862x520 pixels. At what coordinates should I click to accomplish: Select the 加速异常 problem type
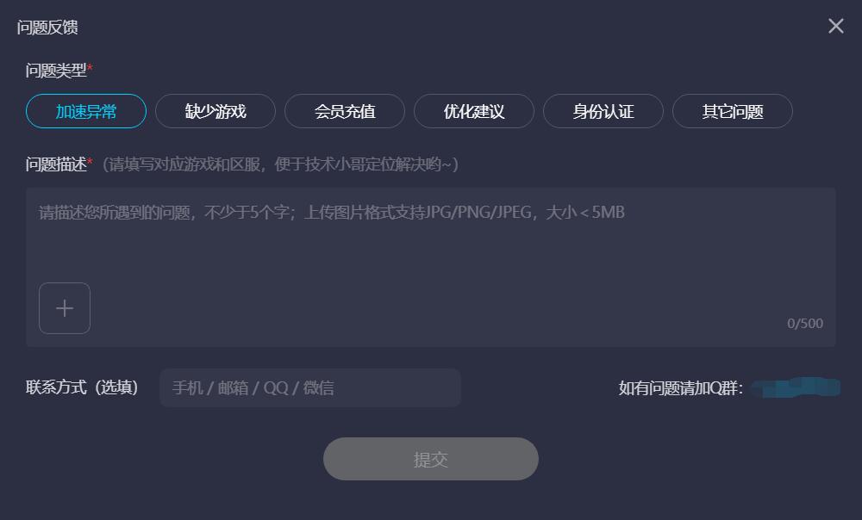pos(86,111)
